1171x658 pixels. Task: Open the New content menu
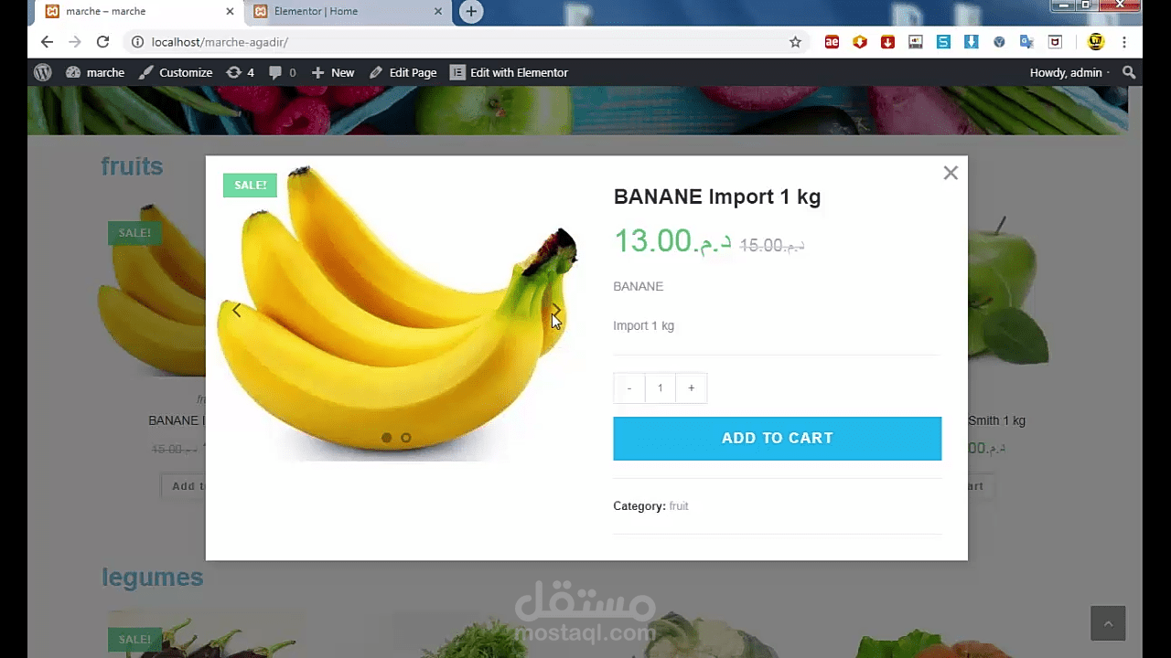tap(333, 72)
